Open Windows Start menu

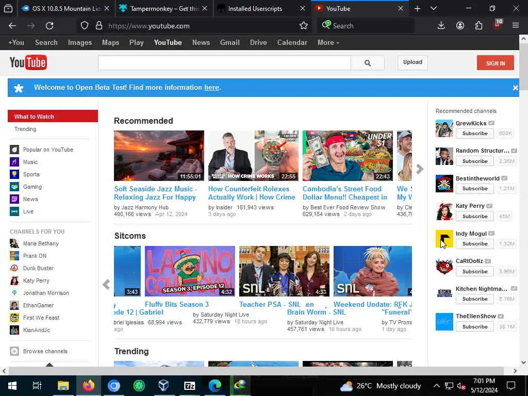[12, 386]
